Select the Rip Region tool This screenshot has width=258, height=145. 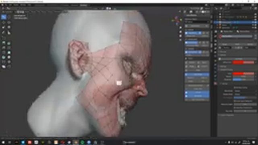[x=9, y=66]
